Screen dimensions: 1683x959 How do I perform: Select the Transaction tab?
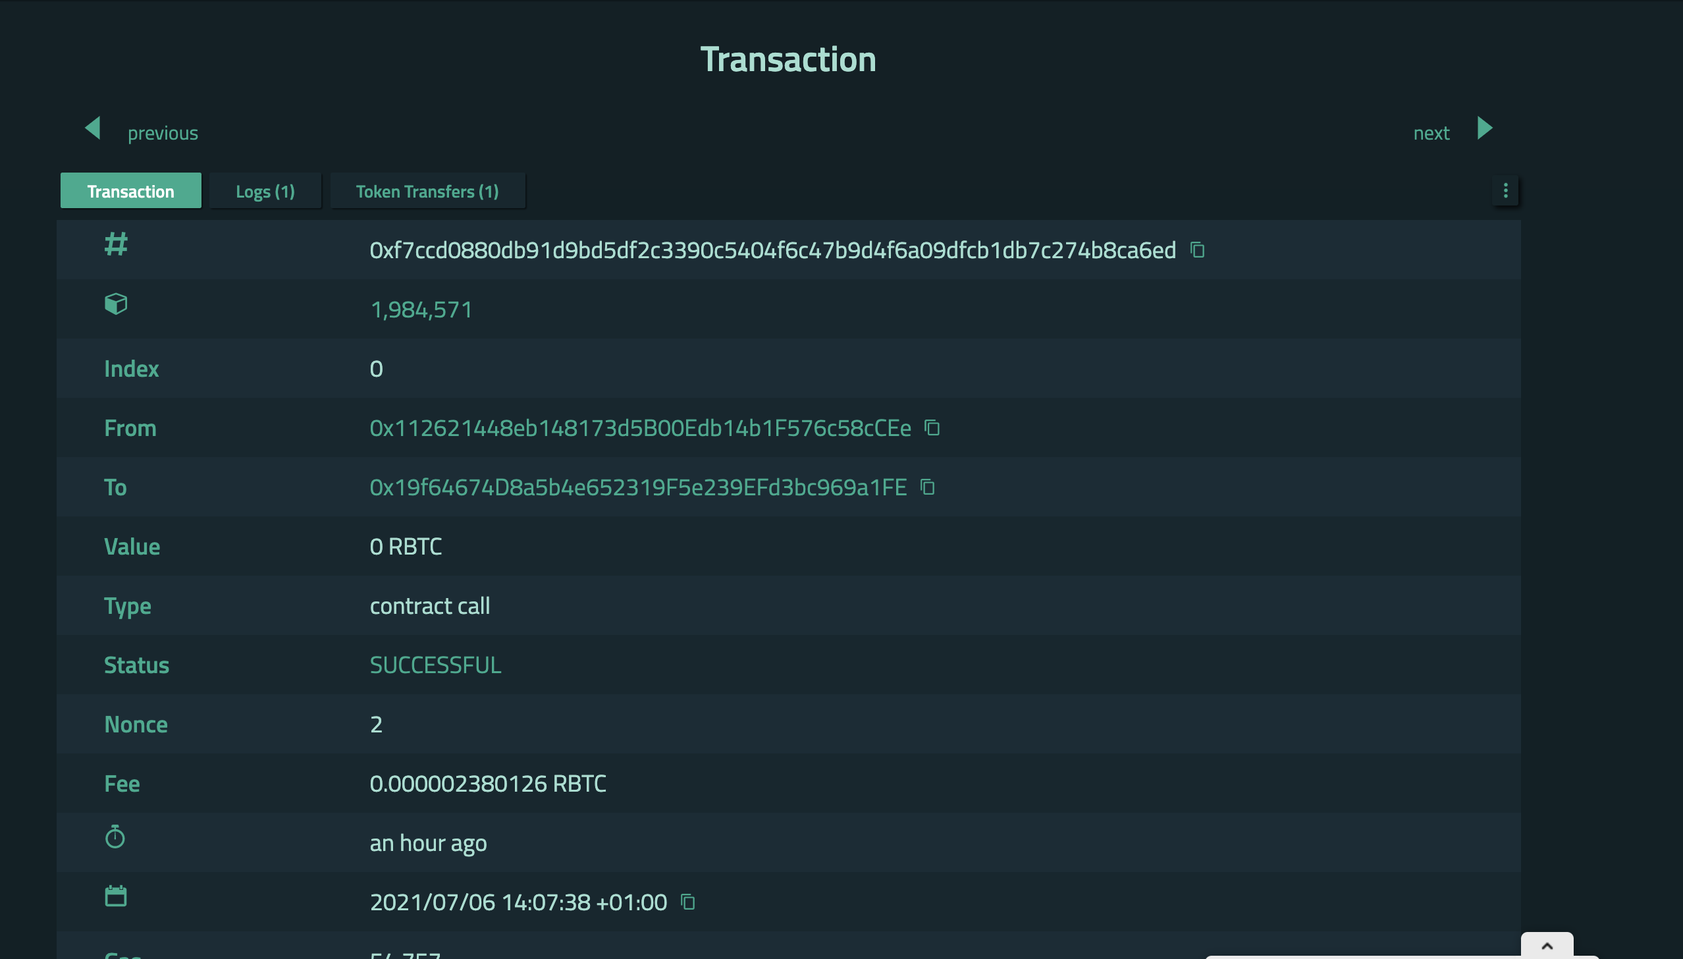click(130, 190)
